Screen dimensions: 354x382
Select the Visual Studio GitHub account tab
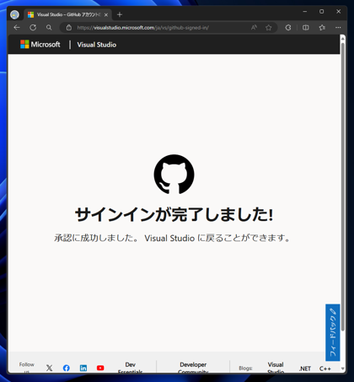click(x=68, y=14)
